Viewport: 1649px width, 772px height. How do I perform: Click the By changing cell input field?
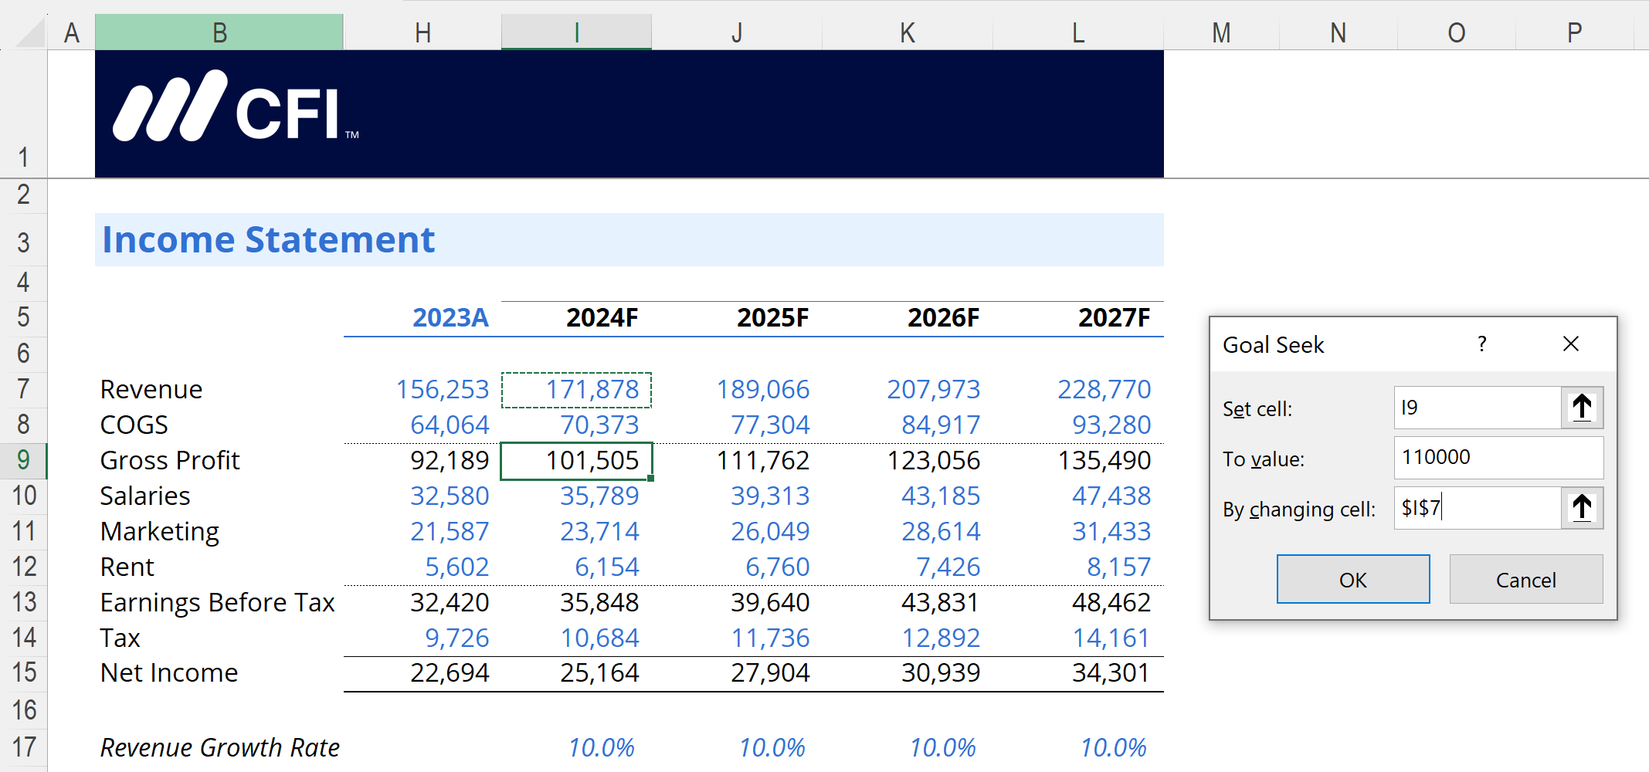[x=1477, y=508]
